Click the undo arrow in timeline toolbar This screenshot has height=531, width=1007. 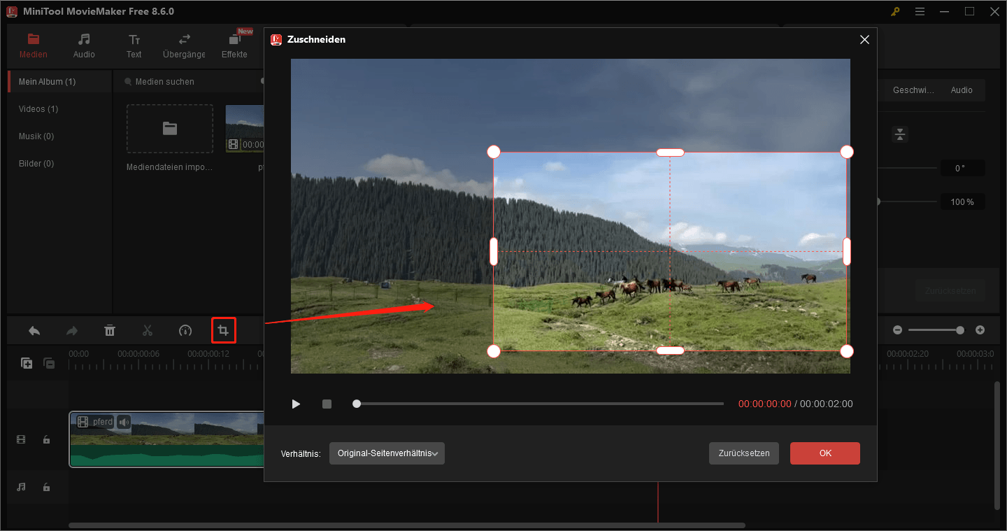click(34, 330)
